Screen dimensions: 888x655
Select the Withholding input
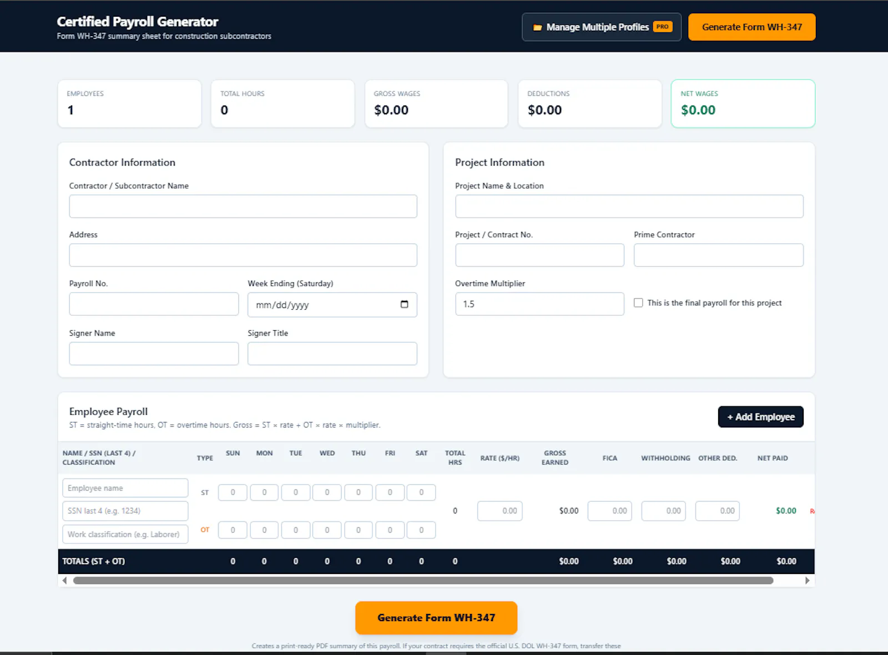point(664,511)
